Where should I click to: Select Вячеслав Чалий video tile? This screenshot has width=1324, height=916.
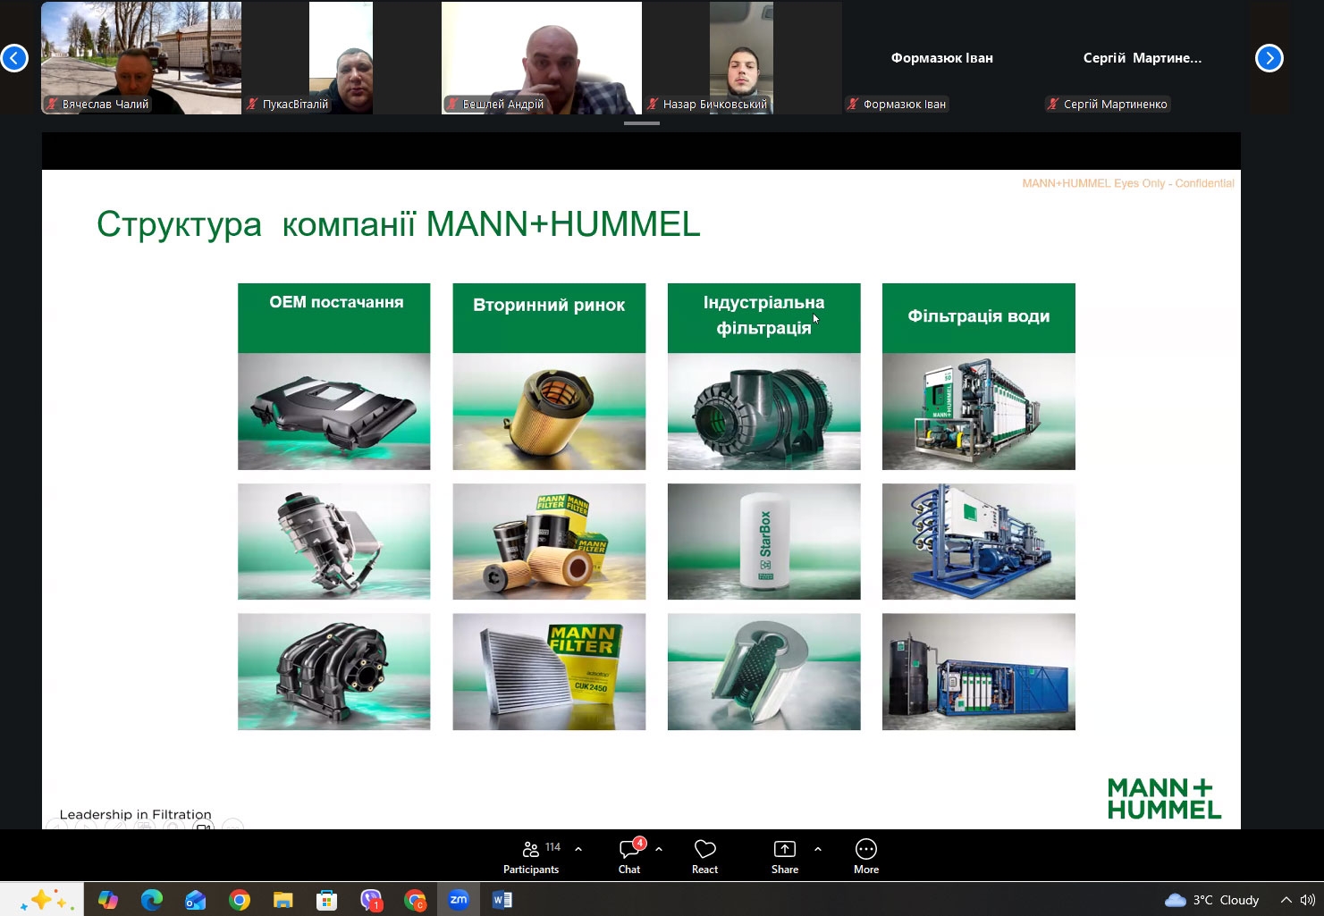tap(141, 58)
